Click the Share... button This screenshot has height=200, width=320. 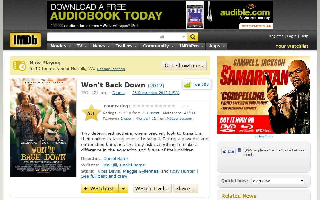185,188
